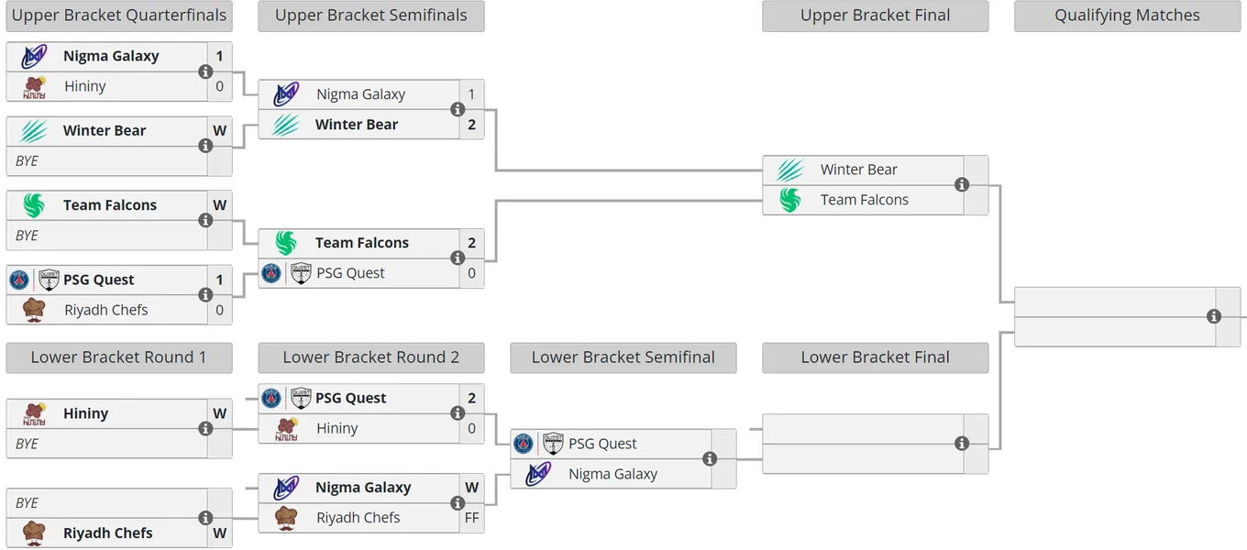Image resolution: width=1247 pixels, height=550 pixels.
Task: Select the Lower Bracket Semifinal header
Action: pyautogui.click(x=623, y=357)
